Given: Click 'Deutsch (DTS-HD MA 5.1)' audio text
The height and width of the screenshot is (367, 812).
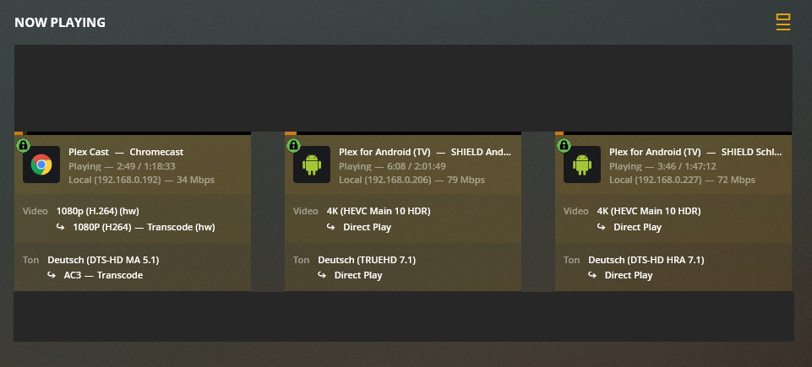Looking at the screenshot, I should pos(103,260).
